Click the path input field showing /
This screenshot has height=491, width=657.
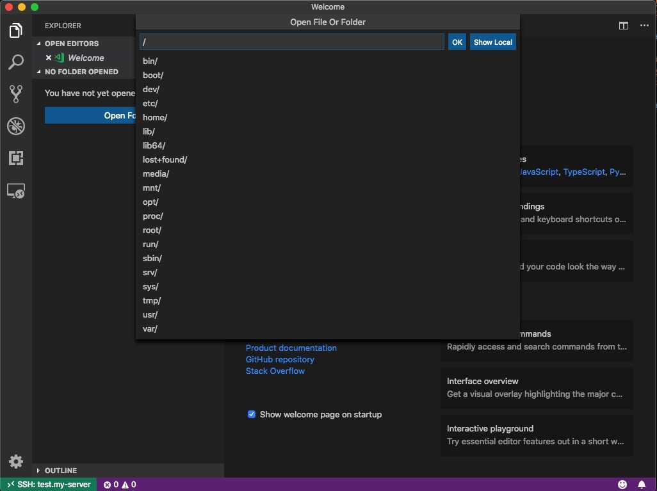[291, 42]
